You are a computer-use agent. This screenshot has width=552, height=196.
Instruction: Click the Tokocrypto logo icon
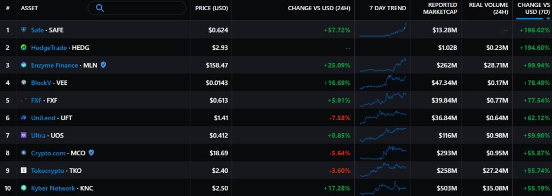click(x=24, y=170)
